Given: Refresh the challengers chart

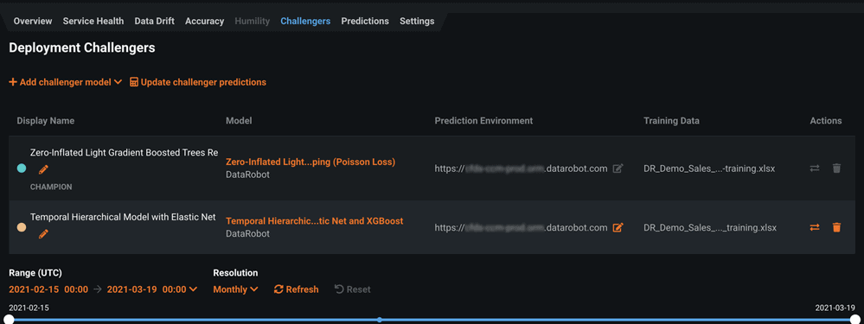Looking at the screenshot, I should click(296, 289).
